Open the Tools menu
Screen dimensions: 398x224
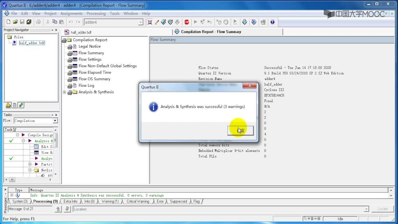[x=114, y=13]
